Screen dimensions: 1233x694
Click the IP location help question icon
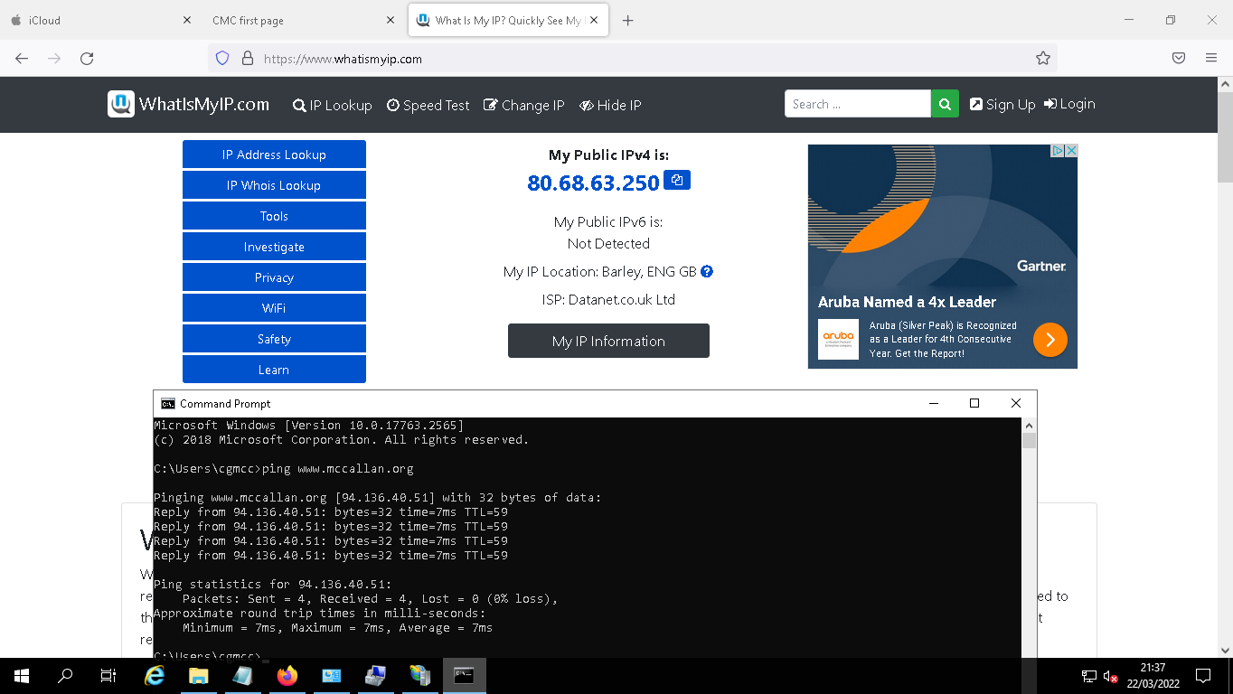(707, 271)
